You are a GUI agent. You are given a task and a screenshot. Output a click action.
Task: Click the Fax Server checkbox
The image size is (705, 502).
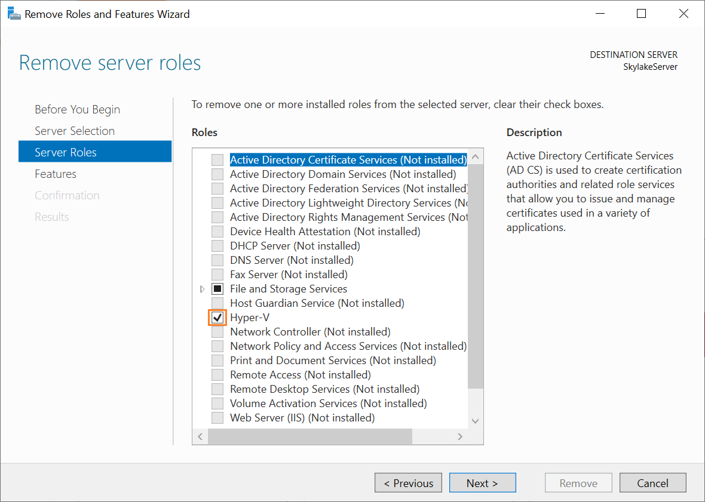[217, 275]
